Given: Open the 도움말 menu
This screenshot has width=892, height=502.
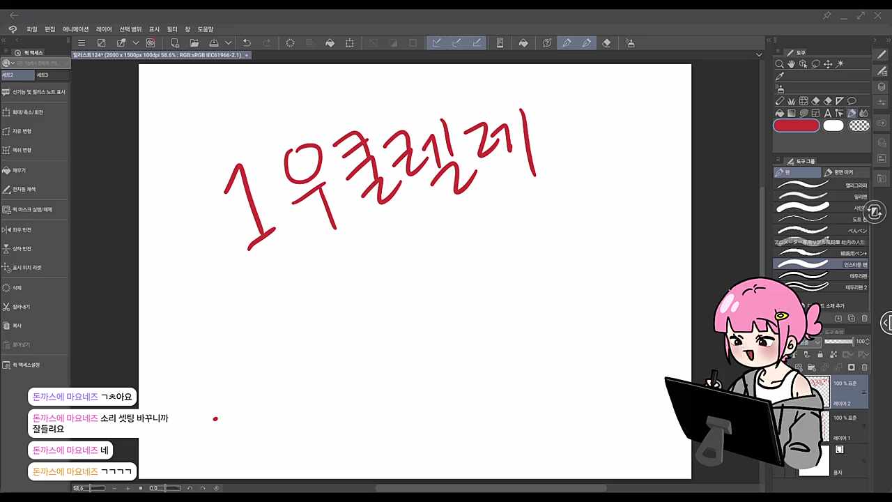Looking at the screenshot, I should pyautogui.click(x=206, y=29).
